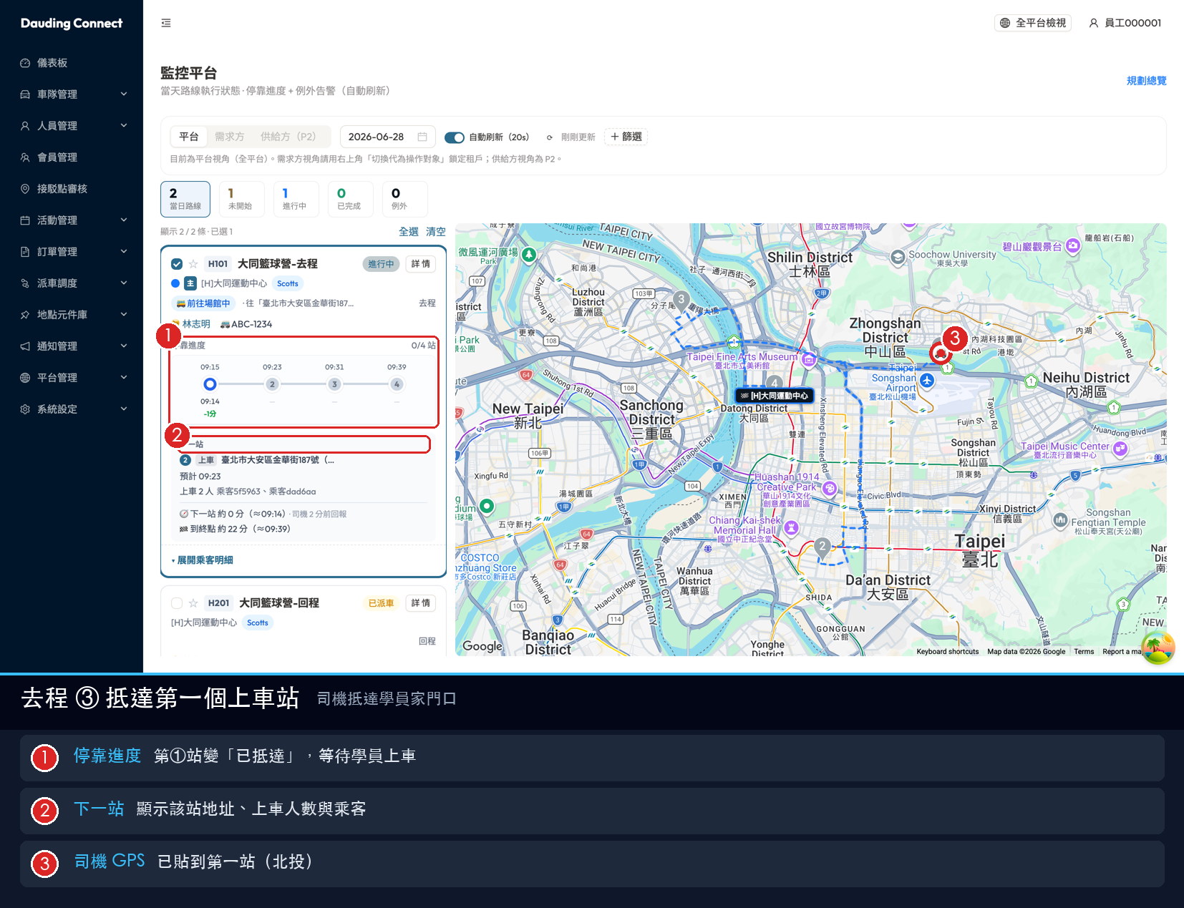
Task: Click the [H]大同運動中心 map label
Action: [x=775, y=396]
